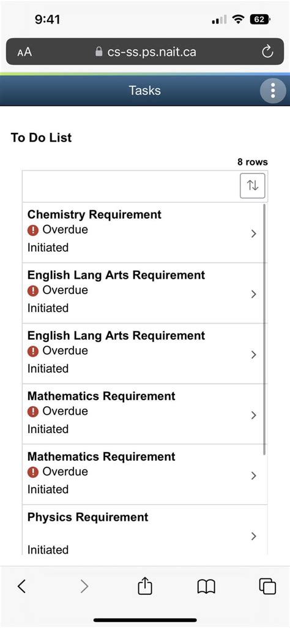Tap the cs-ss.ps.nait.ca address bar

click(x=145, y=51)
